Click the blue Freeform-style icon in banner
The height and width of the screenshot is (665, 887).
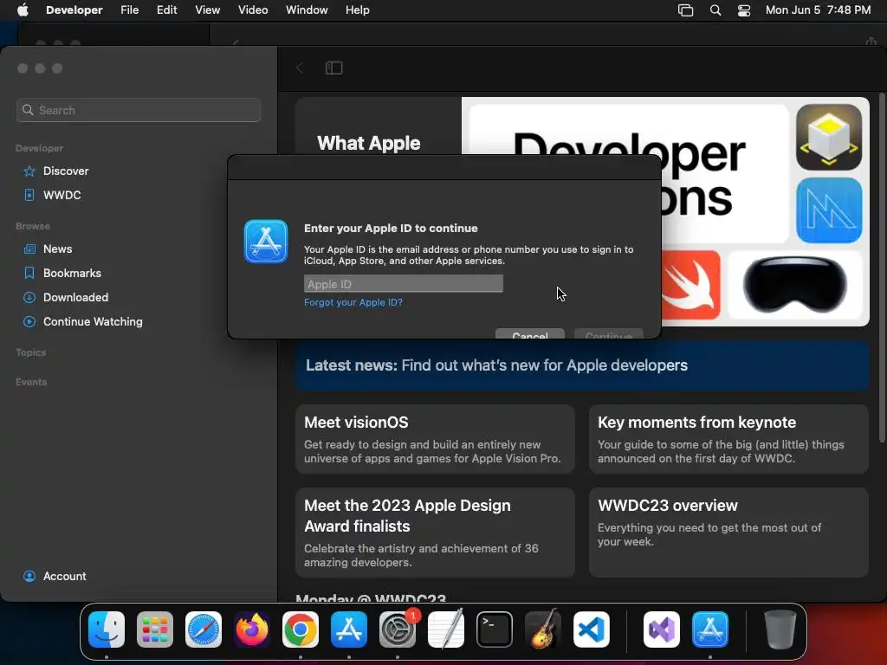829,210
